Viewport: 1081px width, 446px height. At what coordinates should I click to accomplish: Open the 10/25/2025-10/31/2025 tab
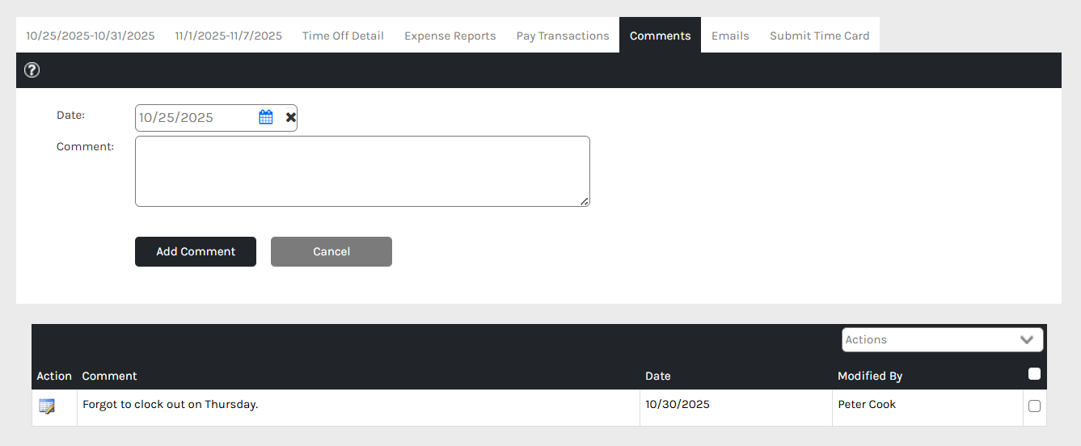[x=91, y=36]
